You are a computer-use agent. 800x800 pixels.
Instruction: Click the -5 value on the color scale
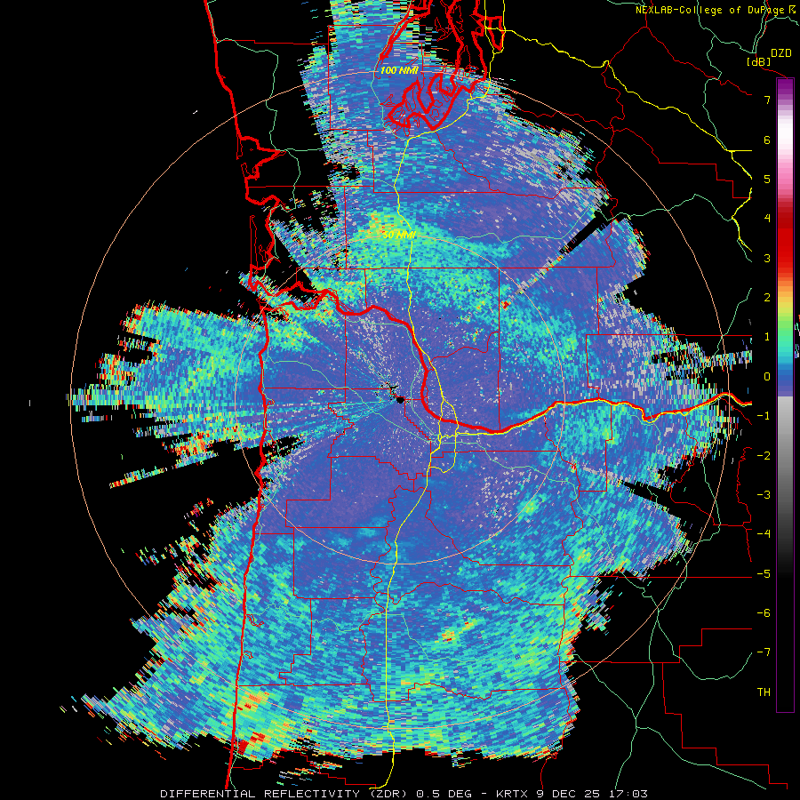pos(764,574)
